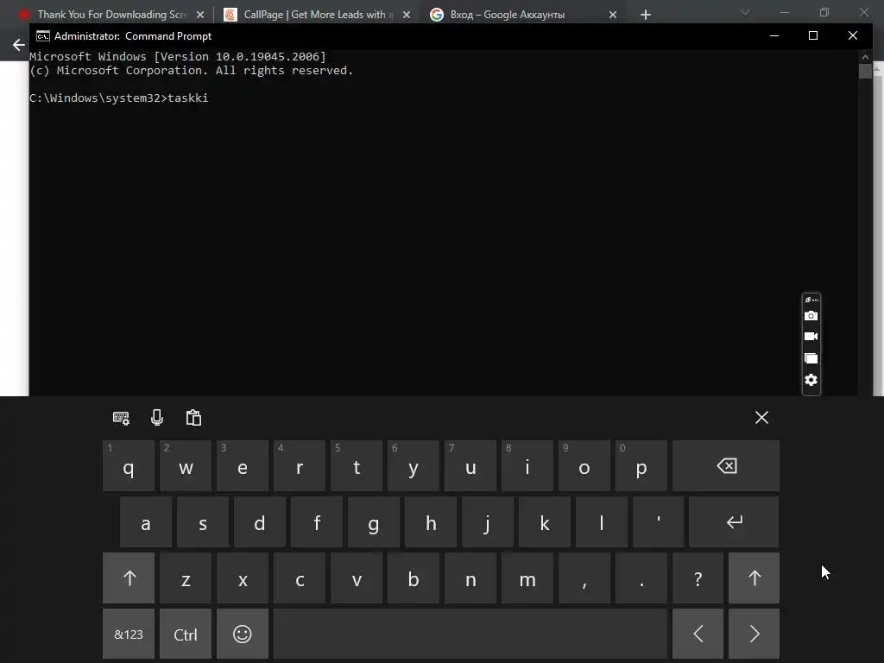Tap the letter u key
The height and width of the screenshot is (663, 884).
click(470, 465)
